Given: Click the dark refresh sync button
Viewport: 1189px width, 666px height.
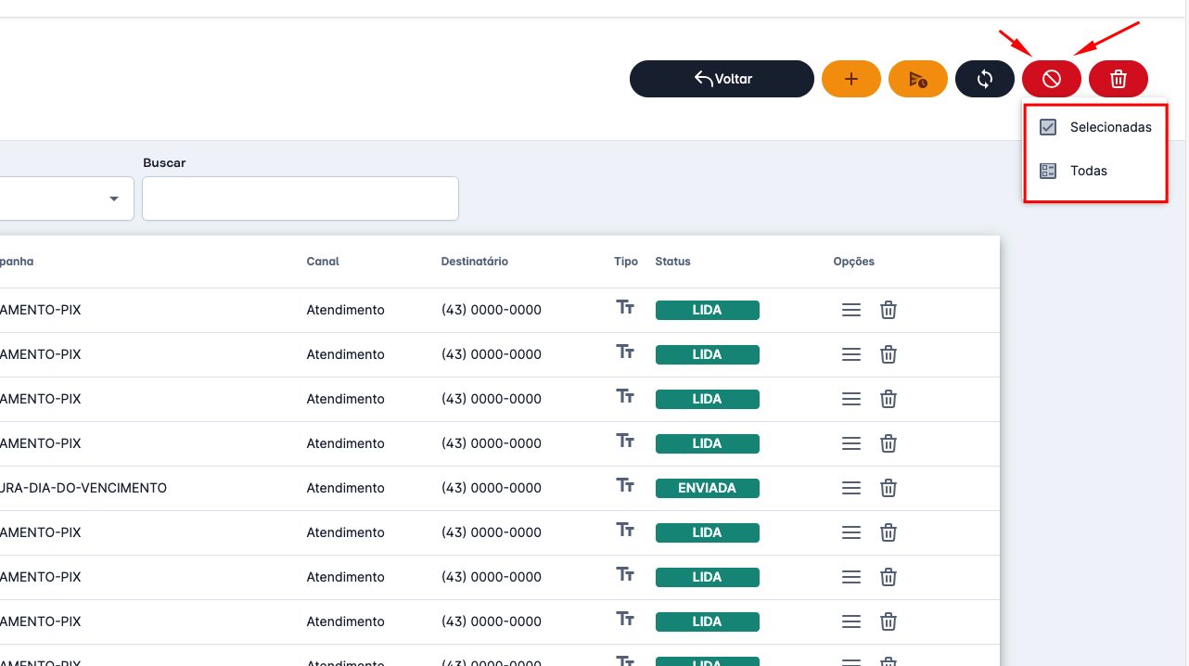Looking at the screenshot, I should coord(984,79).
